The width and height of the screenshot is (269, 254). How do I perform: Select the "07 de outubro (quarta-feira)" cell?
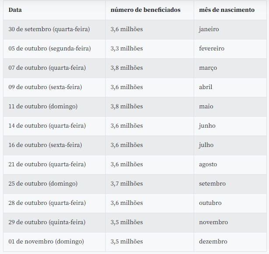point(47,68)
